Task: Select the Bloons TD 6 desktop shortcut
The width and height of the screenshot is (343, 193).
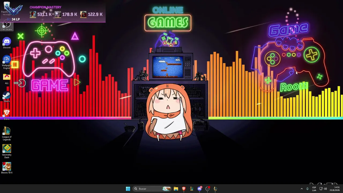Action: 7,168
